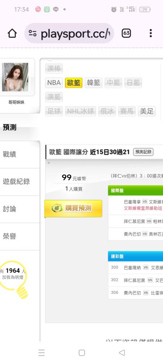Open the 遊戲紀錄 sidebar tab
Image resolution: width=163 pixels, height=364 pixels.
point(20,182)
